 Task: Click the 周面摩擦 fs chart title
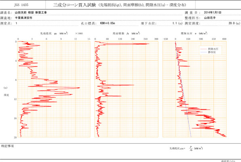coord(126,33)
